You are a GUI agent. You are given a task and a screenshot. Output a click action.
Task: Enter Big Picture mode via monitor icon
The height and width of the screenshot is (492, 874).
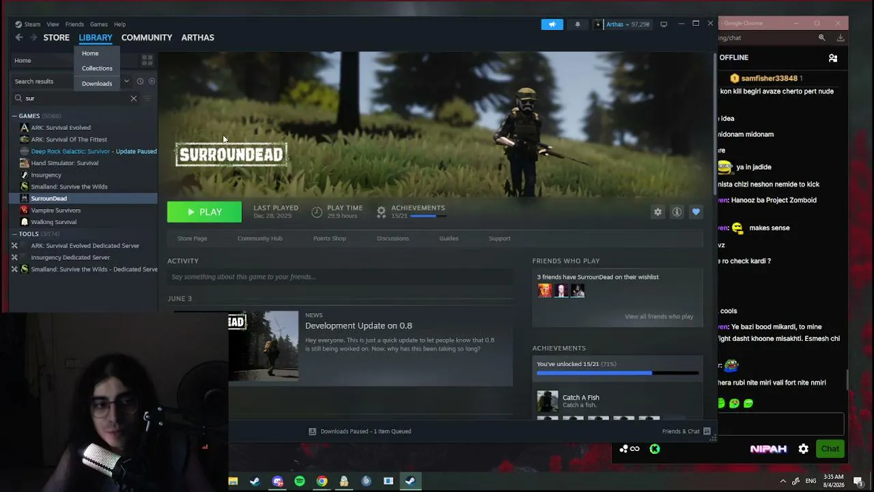point(664,25)
